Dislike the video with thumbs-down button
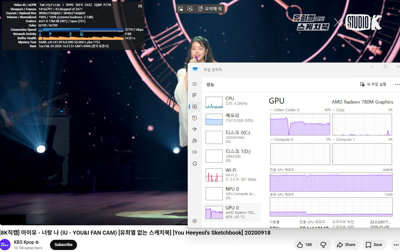Viewport: 400px width, 252px height. click(323, 245)
